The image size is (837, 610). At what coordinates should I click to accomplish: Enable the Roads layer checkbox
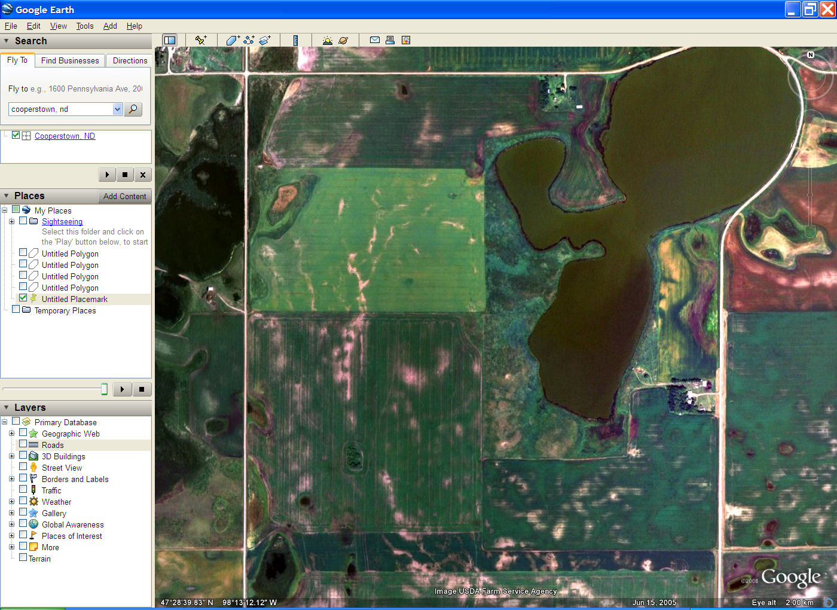23,444
